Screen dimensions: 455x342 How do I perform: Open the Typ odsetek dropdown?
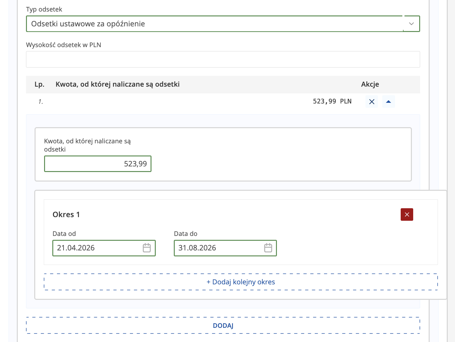223,24
